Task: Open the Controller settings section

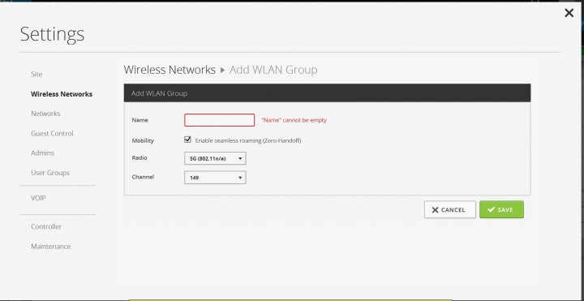Action: [x=46, y=226]
